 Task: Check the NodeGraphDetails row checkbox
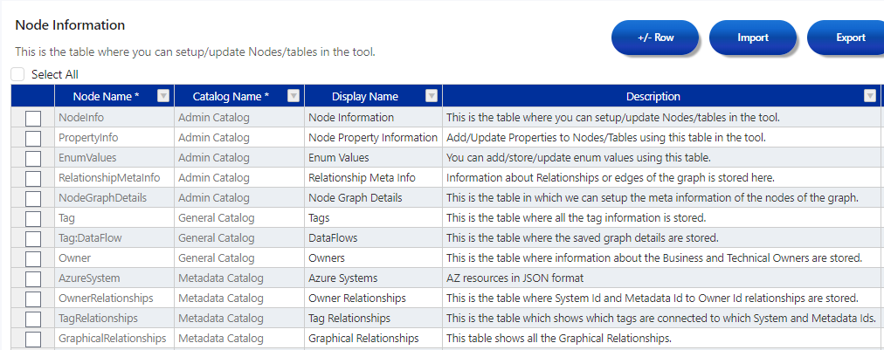(33, 198)
